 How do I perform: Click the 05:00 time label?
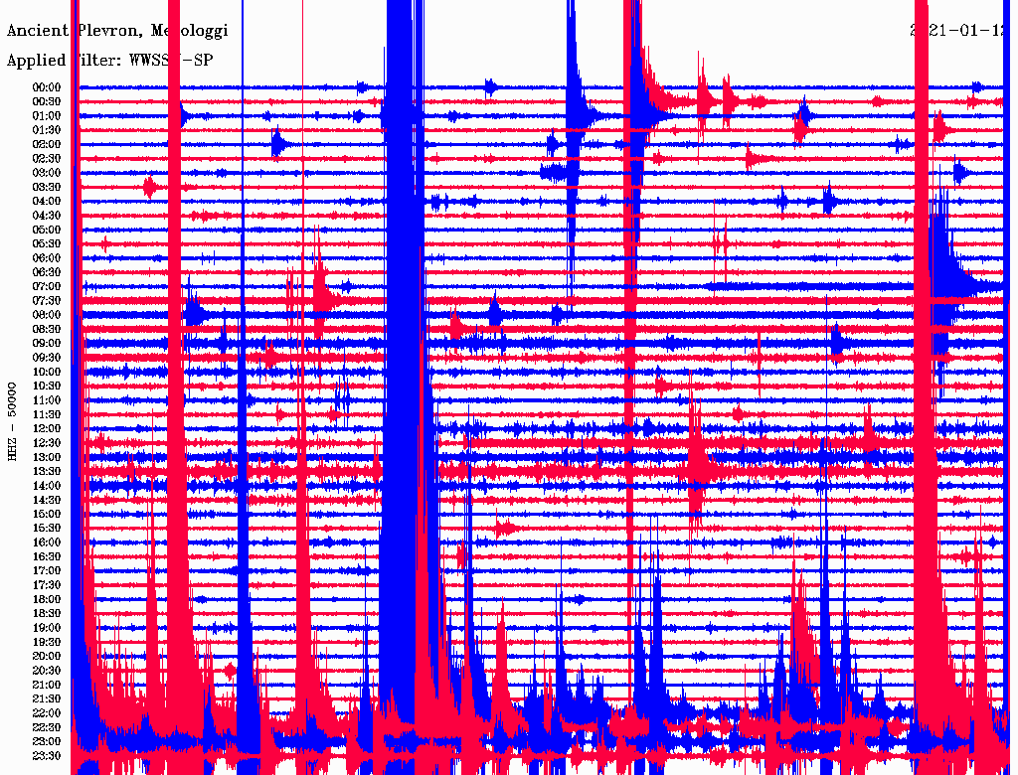pyautogui.click(x=47, y=230)
